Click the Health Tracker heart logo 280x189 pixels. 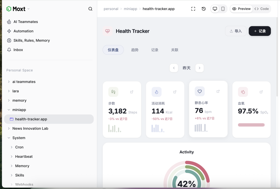pos(108,31)
